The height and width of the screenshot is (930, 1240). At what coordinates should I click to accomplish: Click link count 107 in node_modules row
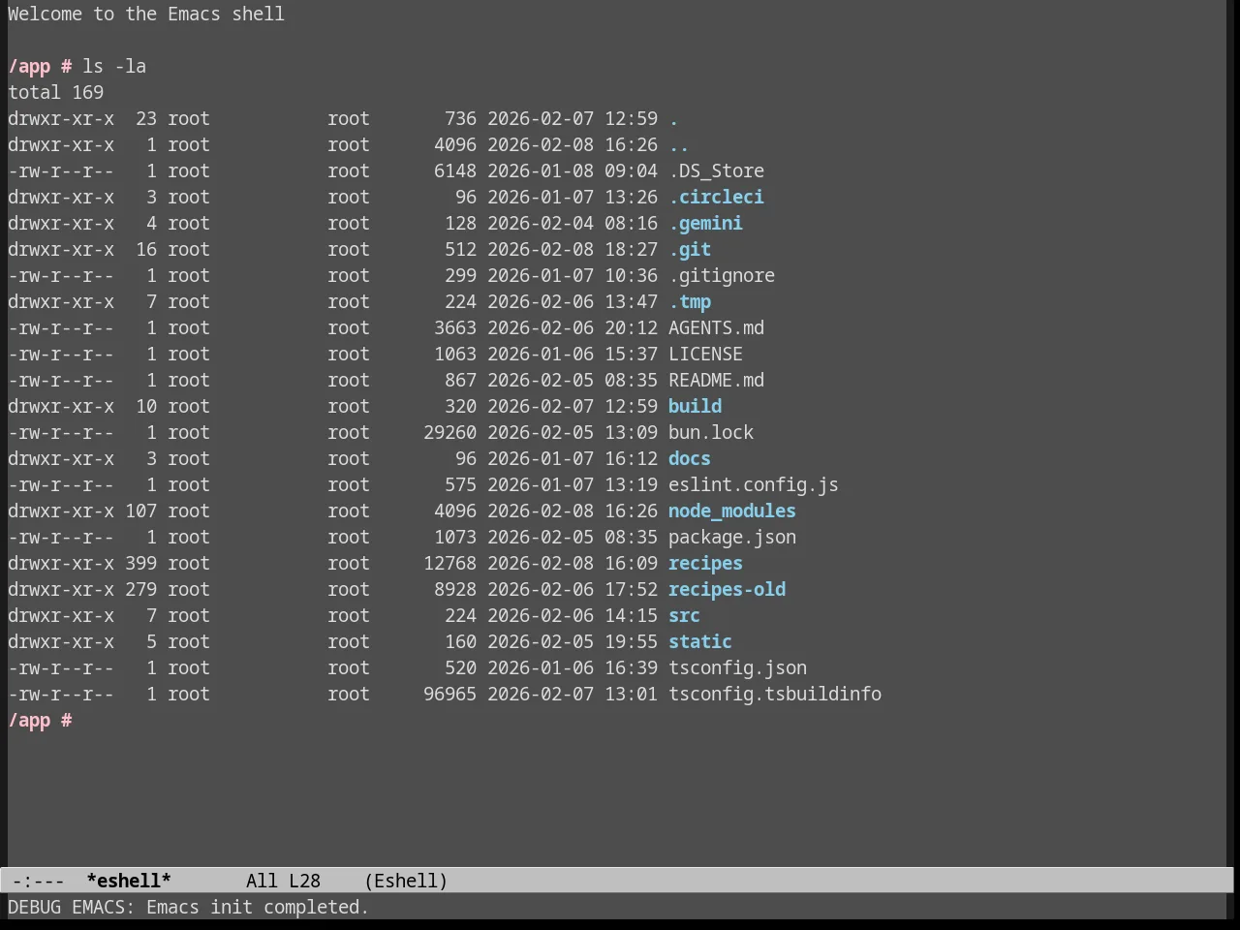(x=140, y=511)
